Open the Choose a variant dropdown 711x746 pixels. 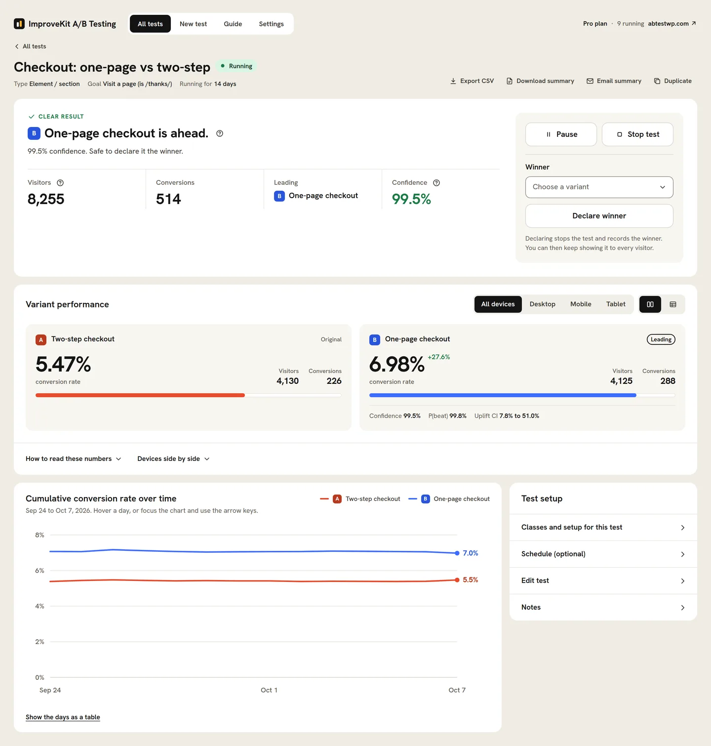pyautogui.click(x=599, y=187)
